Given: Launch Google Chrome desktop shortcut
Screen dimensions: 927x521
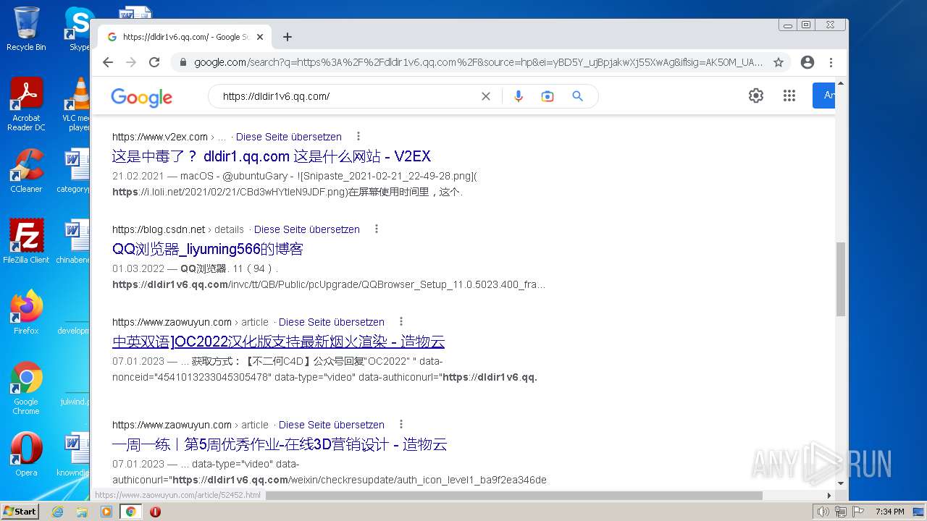Looking at the screenshot, I should (26, 389).
